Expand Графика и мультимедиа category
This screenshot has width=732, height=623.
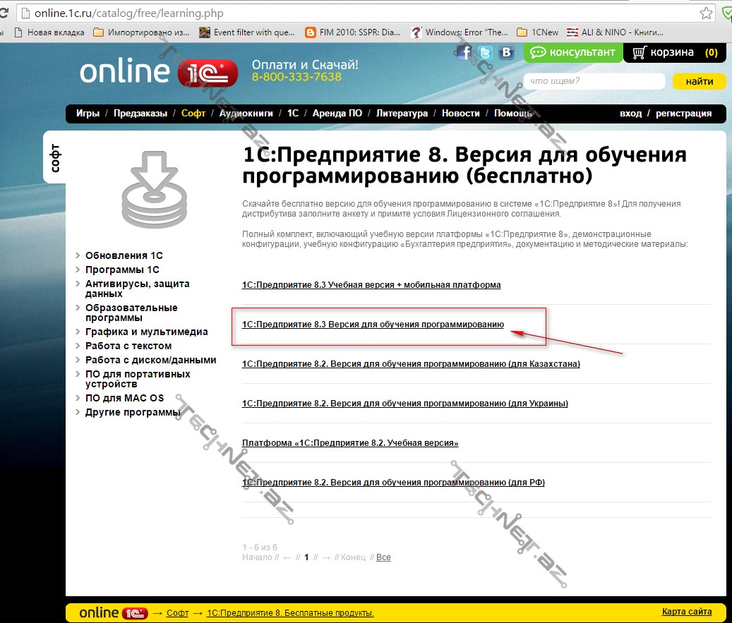pyautogui.click(x=146, y=332)
